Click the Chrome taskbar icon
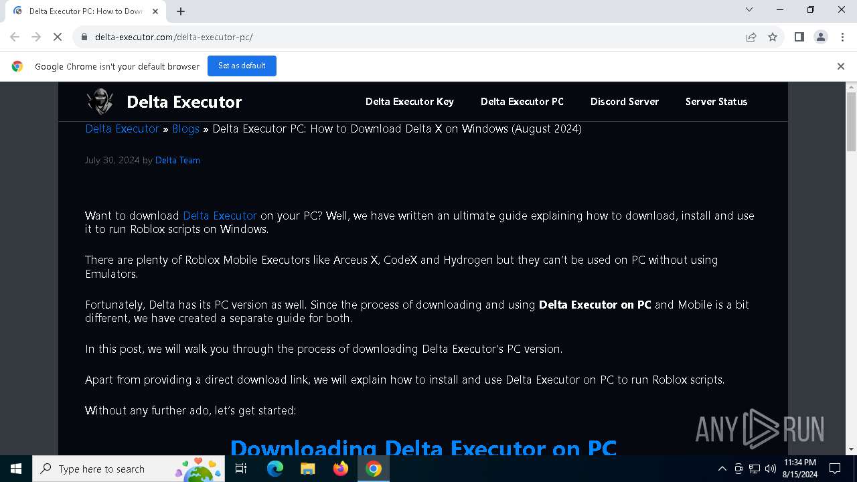Image resolution: width=857 pixels, height=482 pixels. (x=374, y=469)
